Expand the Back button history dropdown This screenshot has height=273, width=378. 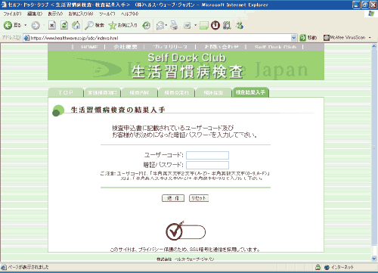pyautogui.click(x=26, y=25)
